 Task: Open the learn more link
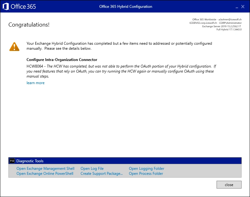pos(35,83)
